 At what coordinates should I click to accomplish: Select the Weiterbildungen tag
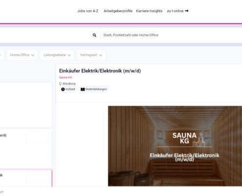coord(94,89)
